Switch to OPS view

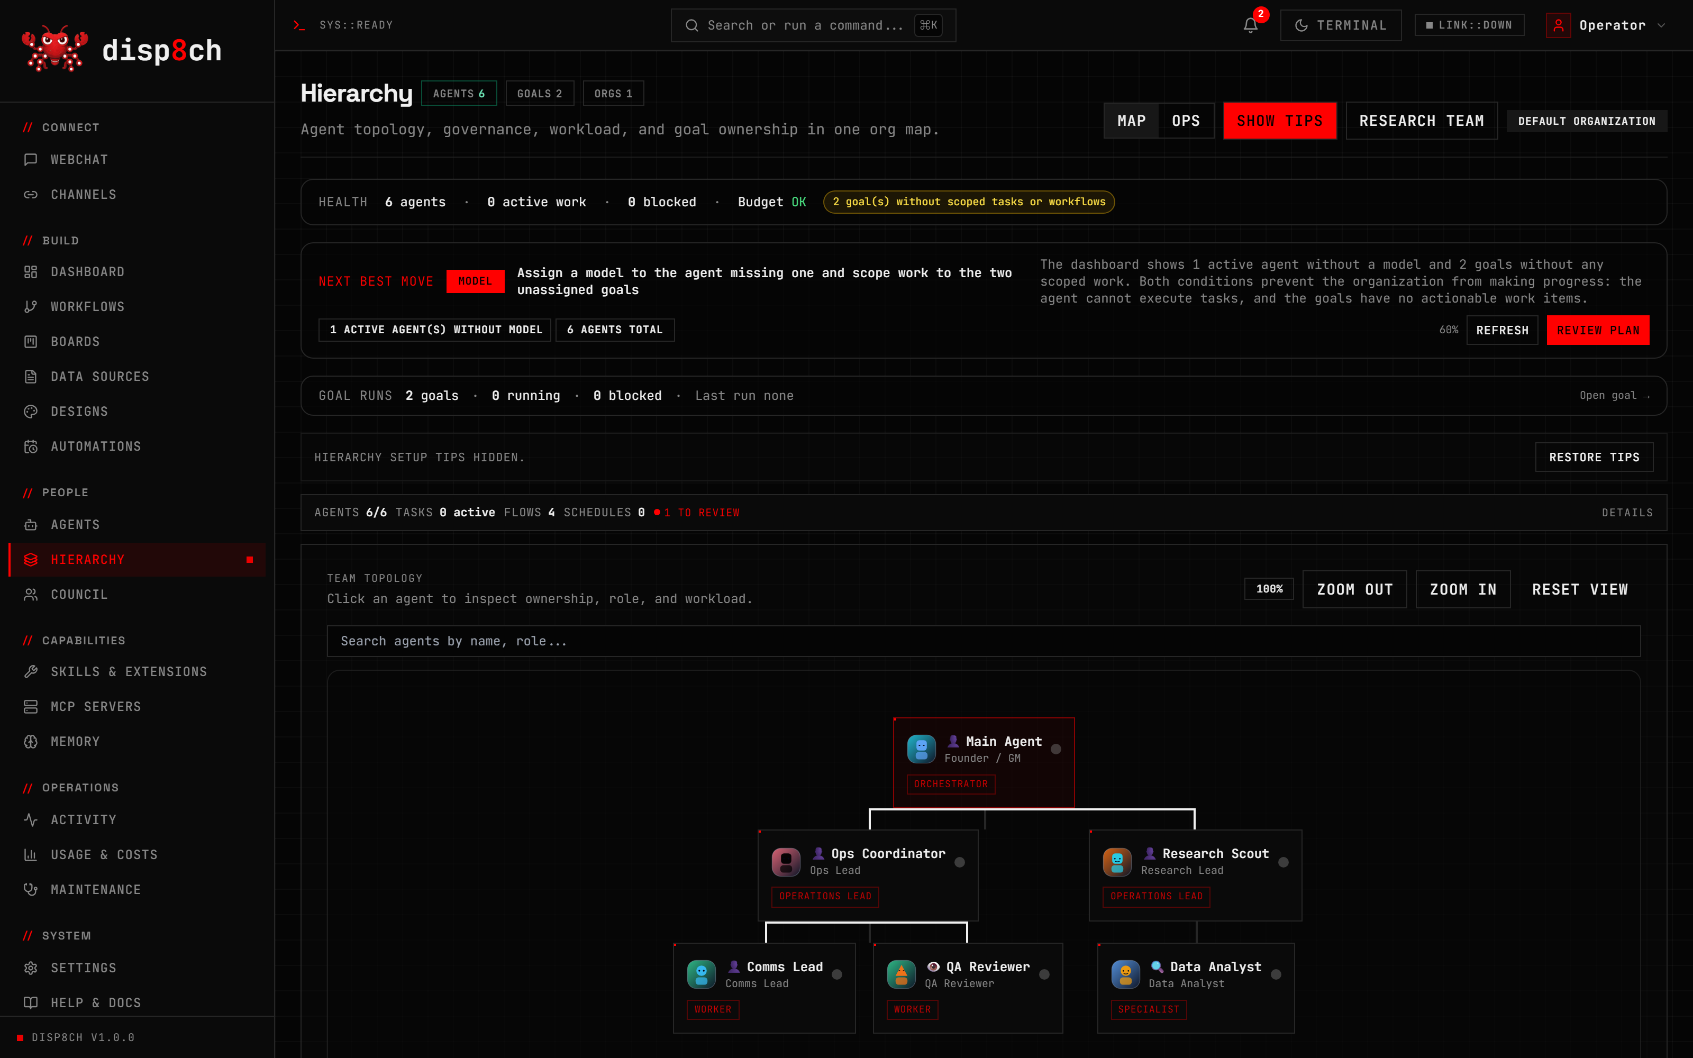1186,121
